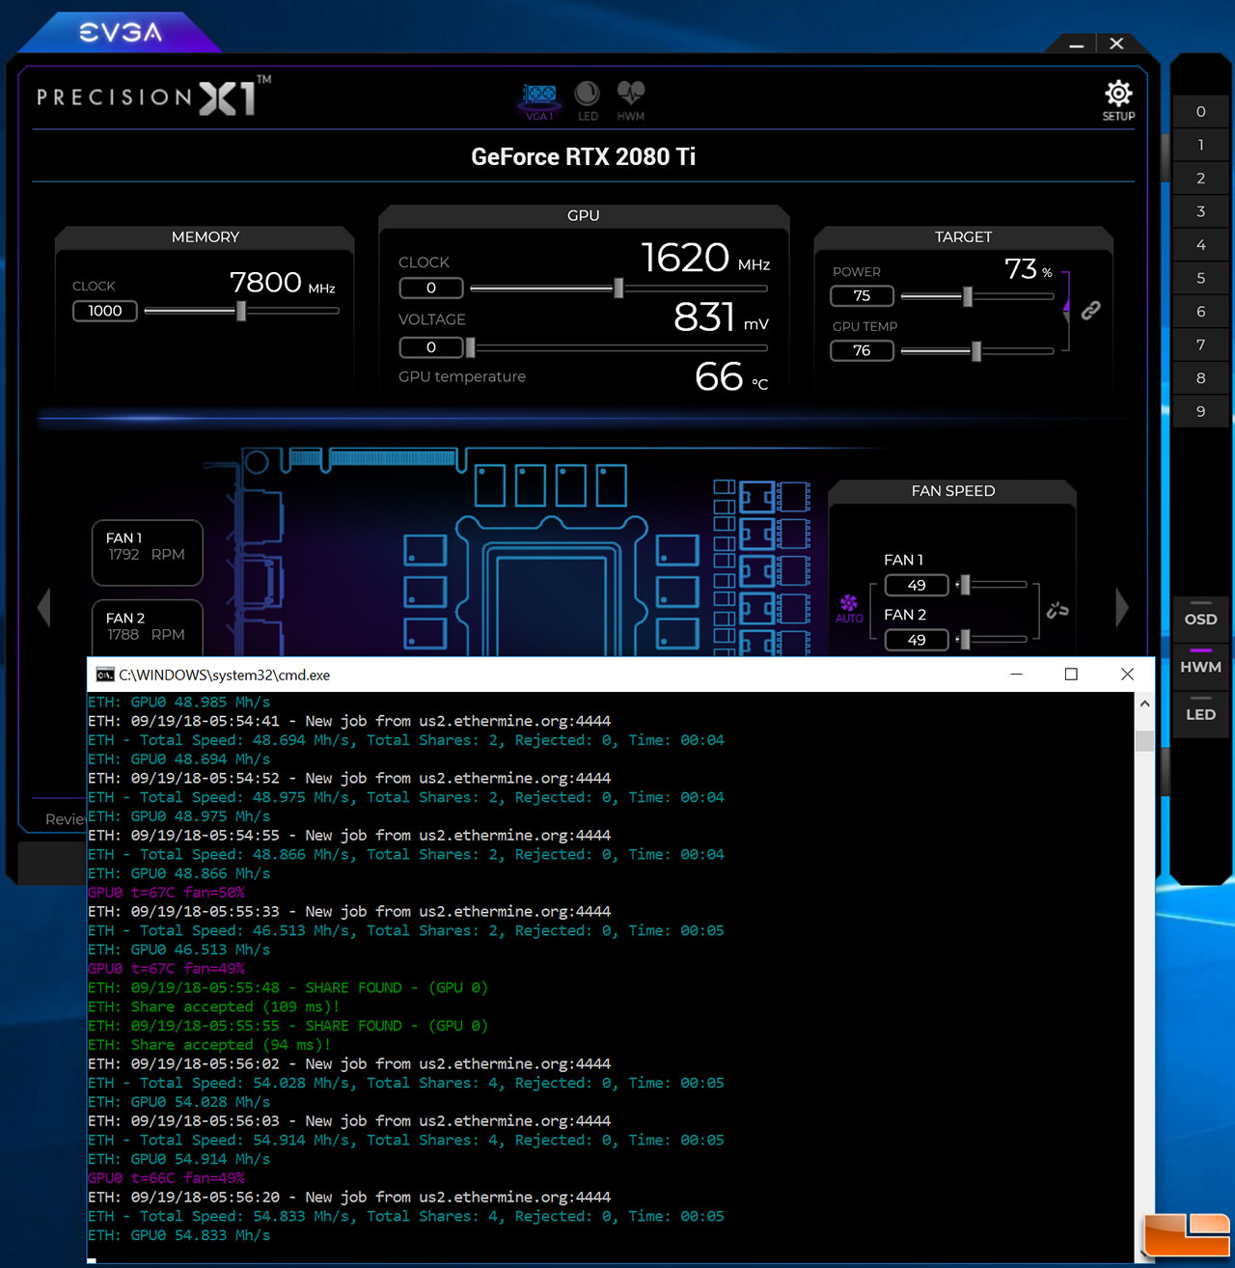This screenshot has height=1268, width=1235.
Task: Maximize the cmd.exe window
Action: click(x=1071, y=674)
